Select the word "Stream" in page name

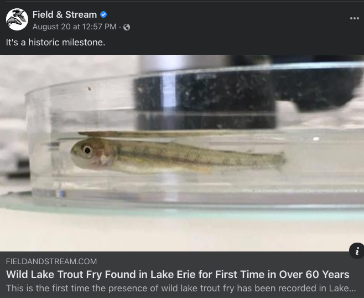pos(81,14)
